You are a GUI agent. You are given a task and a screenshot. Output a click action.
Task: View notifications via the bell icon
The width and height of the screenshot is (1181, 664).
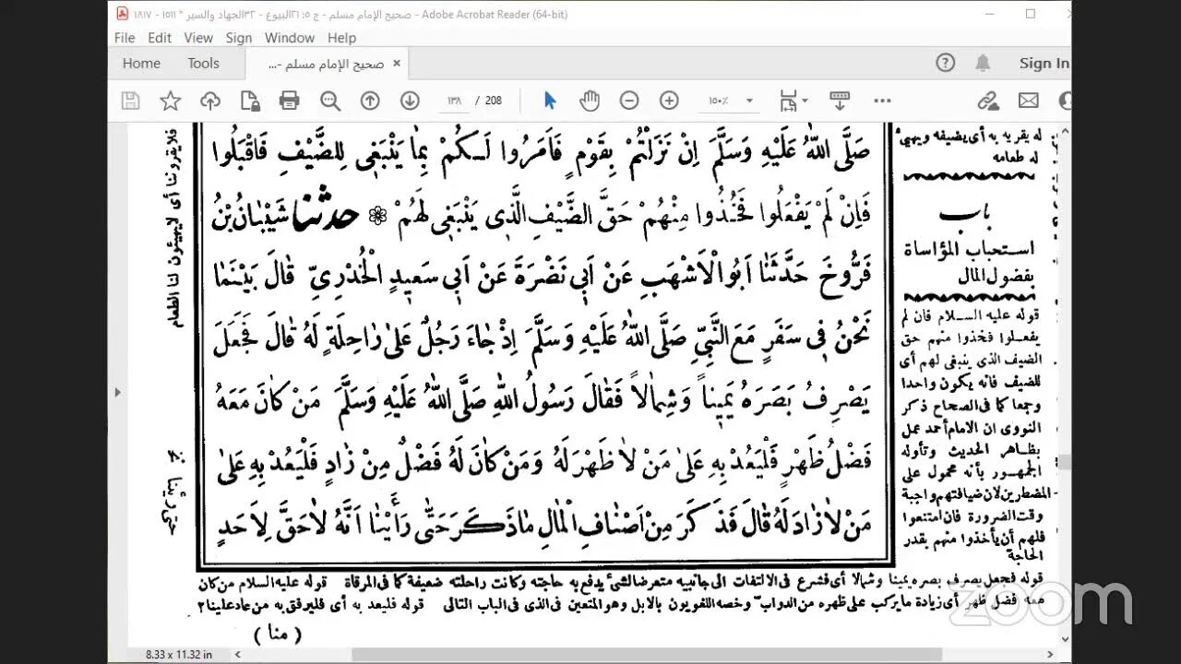984,63
